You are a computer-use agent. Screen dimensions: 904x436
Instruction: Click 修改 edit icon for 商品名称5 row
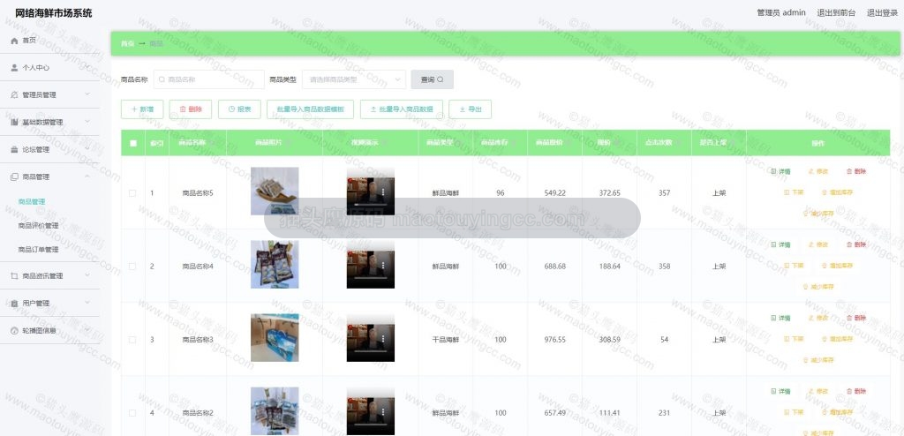811,171
